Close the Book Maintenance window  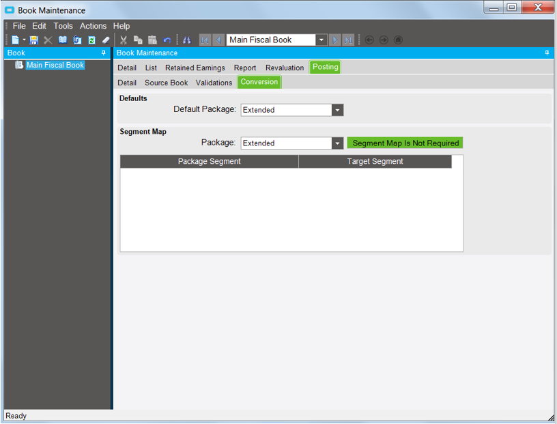[537, 7]
